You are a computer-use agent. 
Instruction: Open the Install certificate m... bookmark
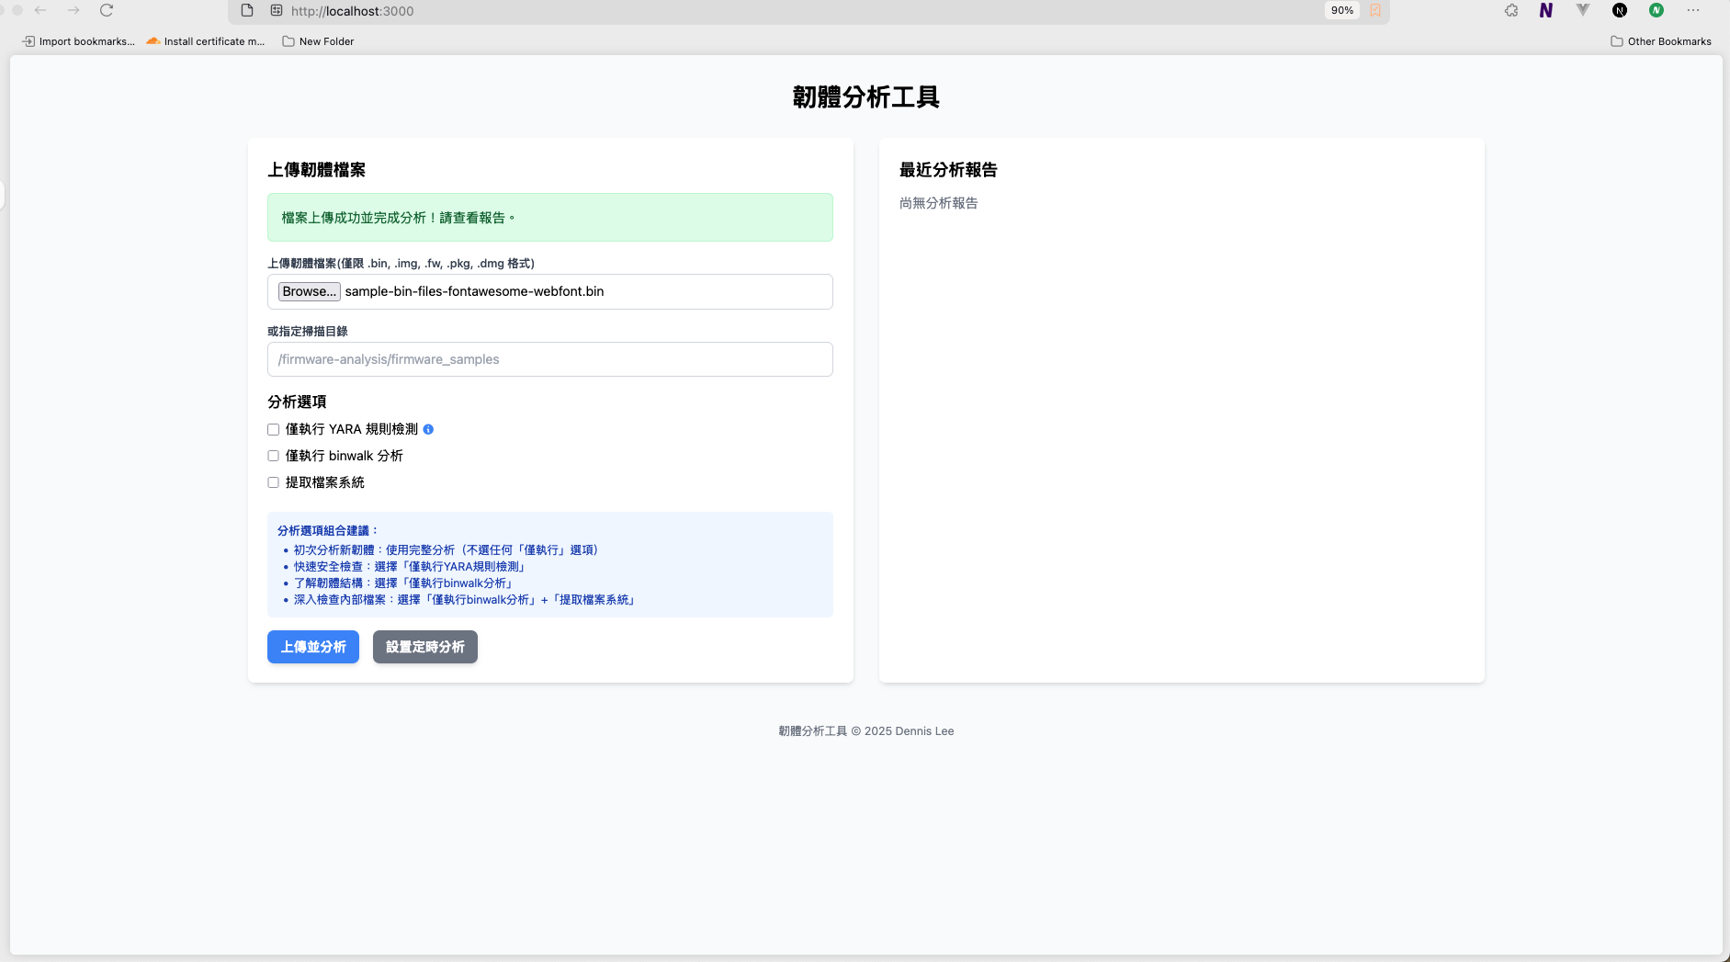coord(206,41)
